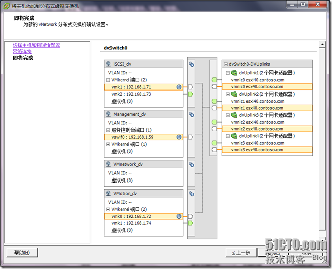This screenshot has width=332, height=269.
Task: Select highlighted vmnic1 esx40.contoso.com row
Action: point(267,108)
